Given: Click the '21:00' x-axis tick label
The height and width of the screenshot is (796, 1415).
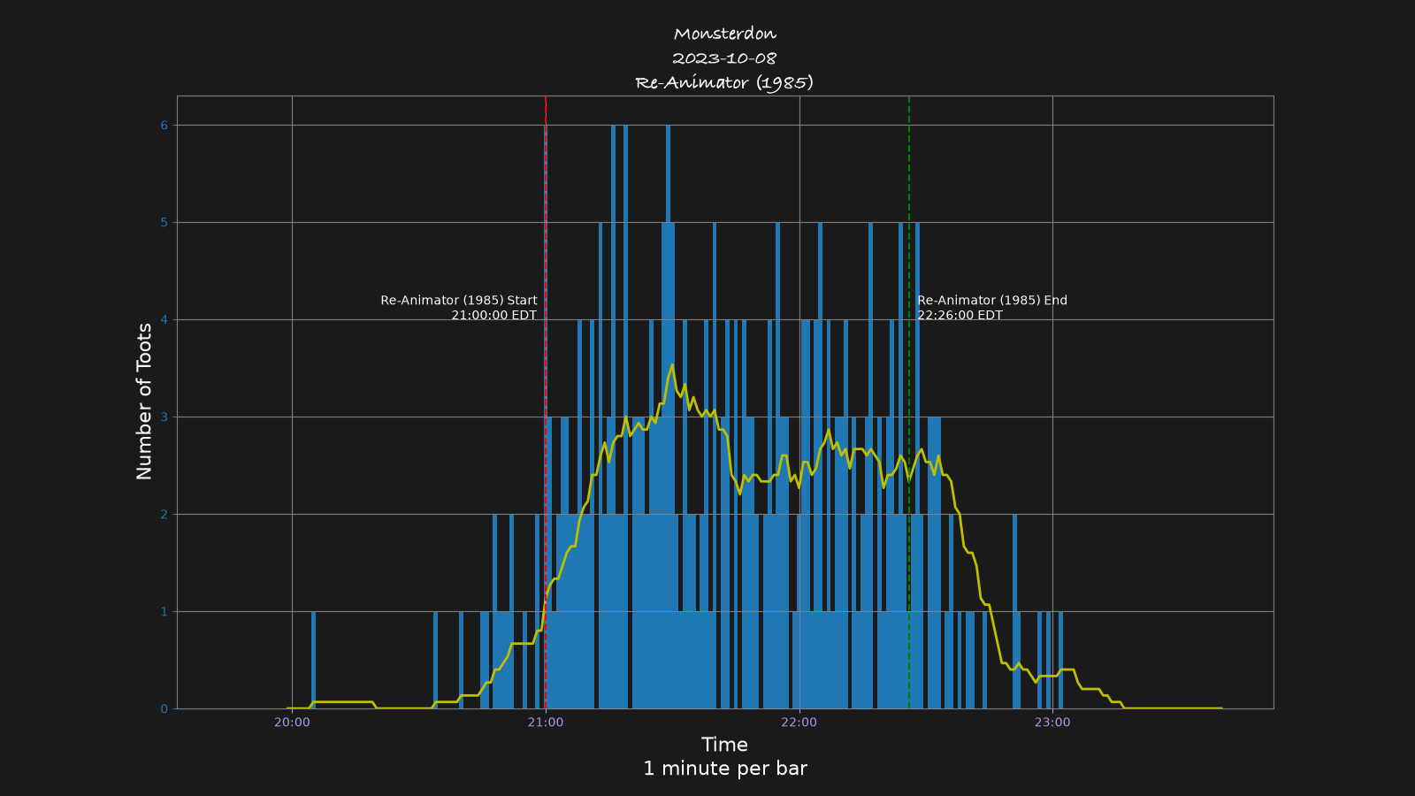Looking at the screenshot, I should pos(546,723).
